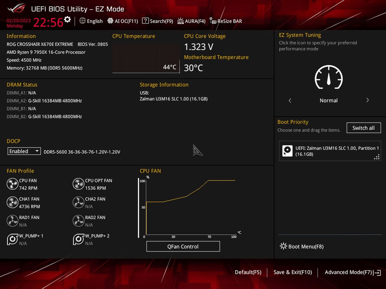Viewport: 386px width, 289px height.
Task: Click the 44°C CPU temperature reading
Action: 170,67
